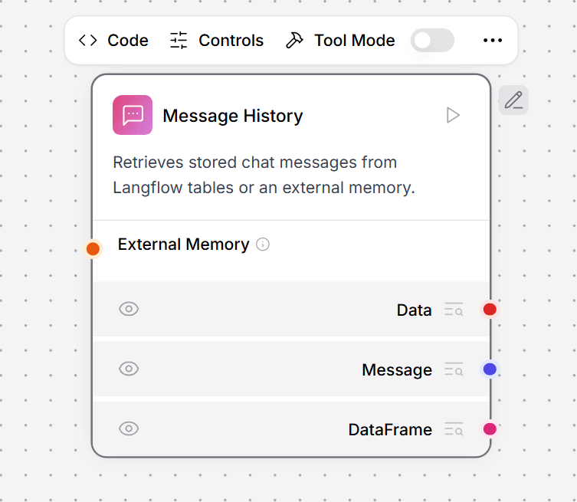
Task: Click the pink Message History chat icon
Action: click(x=133, y=115)
